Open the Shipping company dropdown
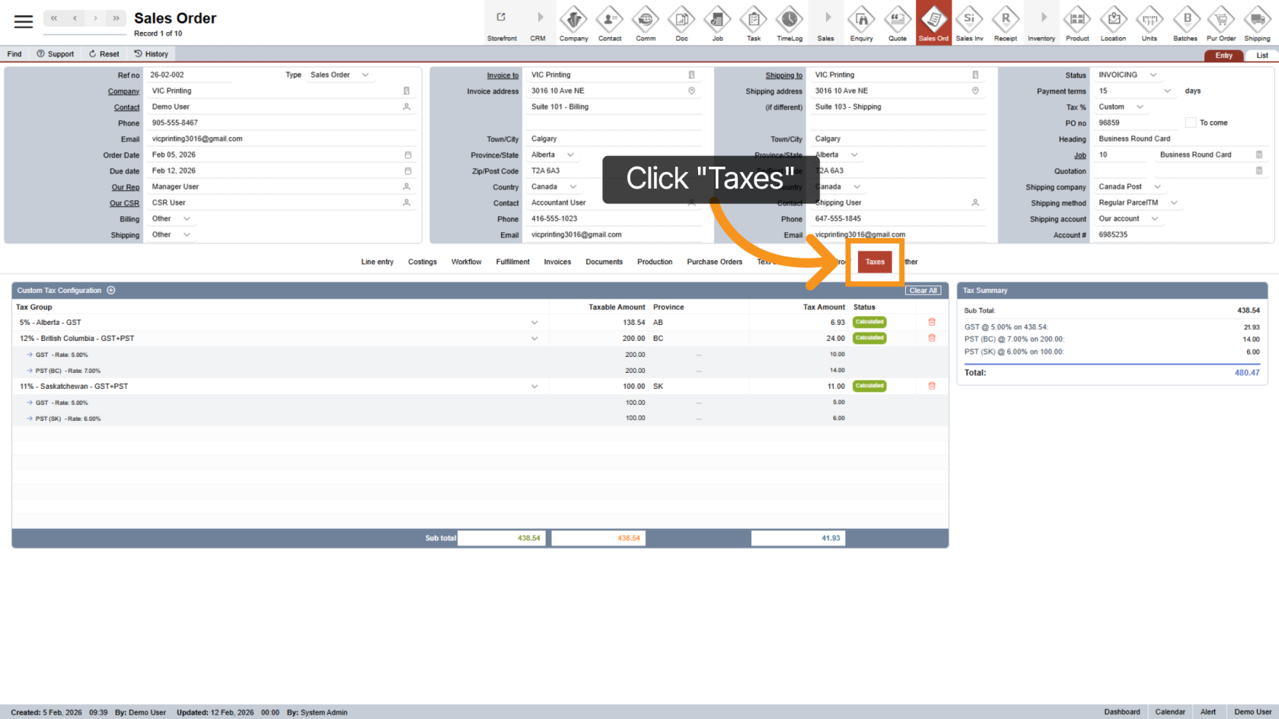 [1157, 186]
